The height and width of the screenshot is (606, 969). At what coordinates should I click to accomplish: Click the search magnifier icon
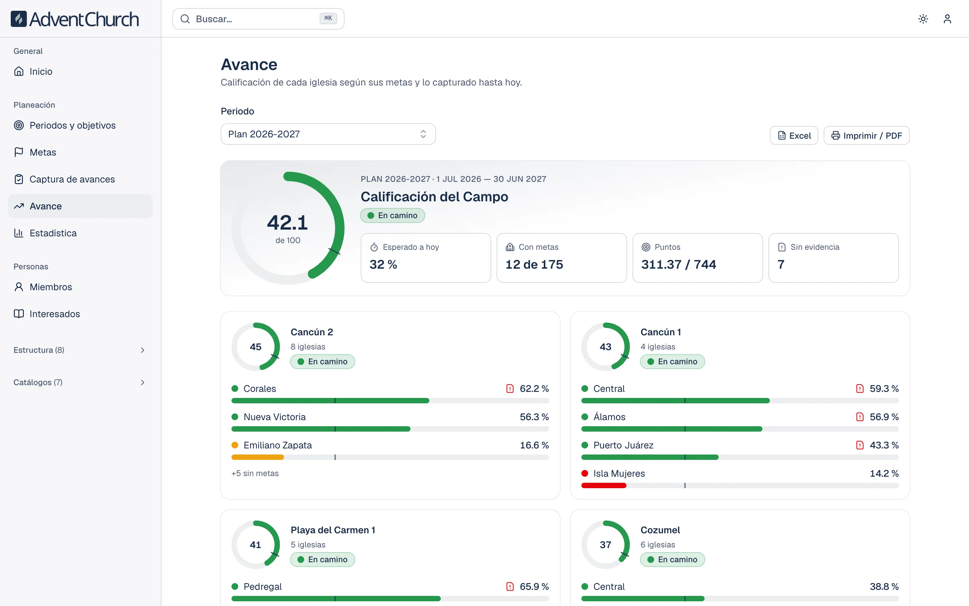185,19
